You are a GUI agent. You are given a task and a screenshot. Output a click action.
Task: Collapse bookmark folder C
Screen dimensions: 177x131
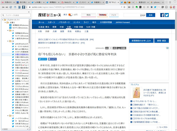click(x=8, y=116)
